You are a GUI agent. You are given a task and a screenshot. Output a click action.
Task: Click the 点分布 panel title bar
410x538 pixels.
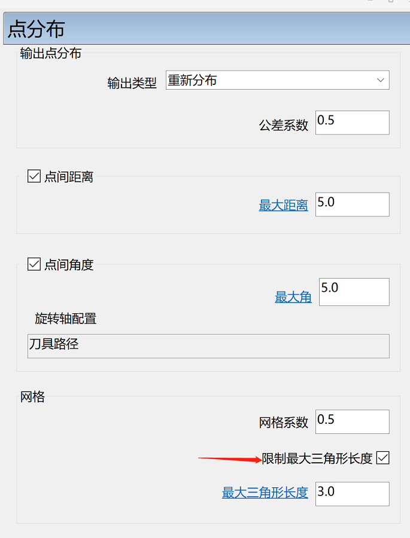(x=206, y=29)
